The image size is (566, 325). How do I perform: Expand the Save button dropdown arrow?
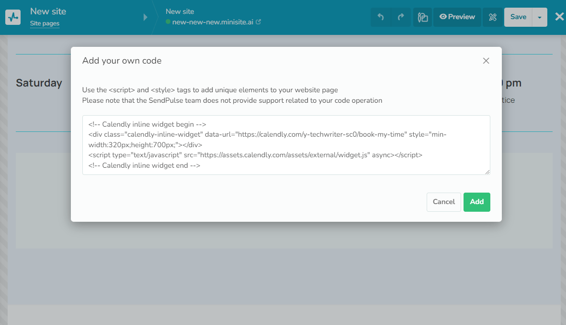click(540, 17)
